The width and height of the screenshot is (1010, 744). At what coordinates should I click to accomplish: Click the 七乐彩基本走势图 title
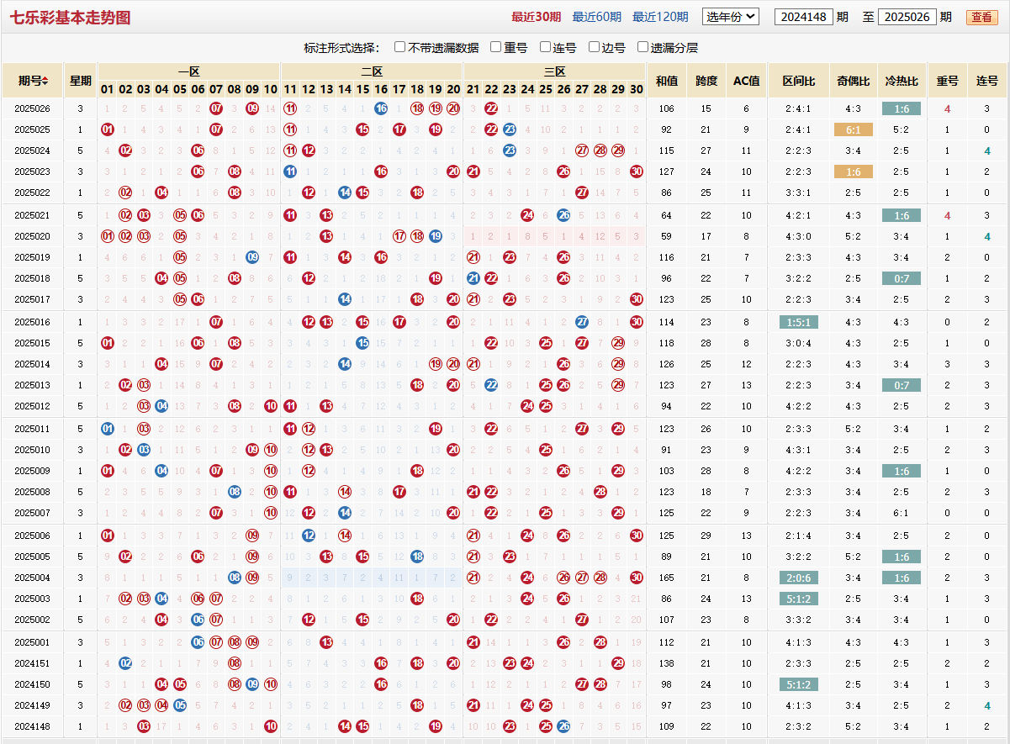click(70, 17)
